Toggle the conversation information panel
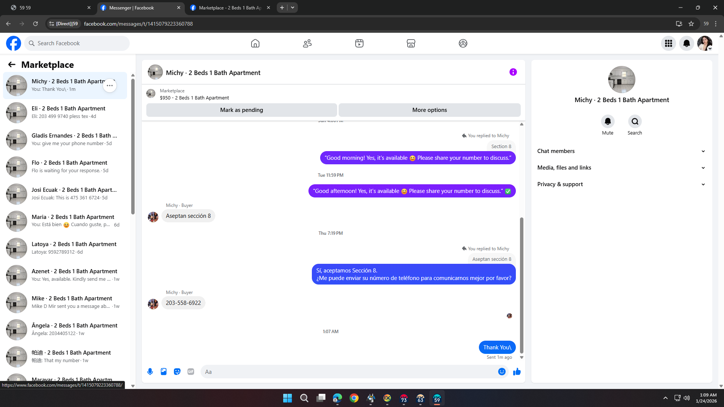Screen dimensions: 724x407 pyautogui.click(x=513, y=72)
